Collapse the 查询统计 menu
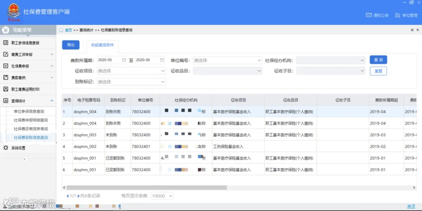422x211 pixels. (x=52, y=101)
